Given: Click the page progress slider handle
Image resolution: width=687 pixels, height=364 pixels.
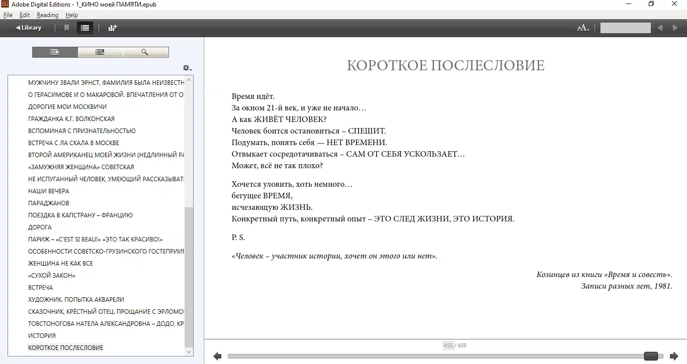Looking at the screenshot, I should [x=651, y=356].
